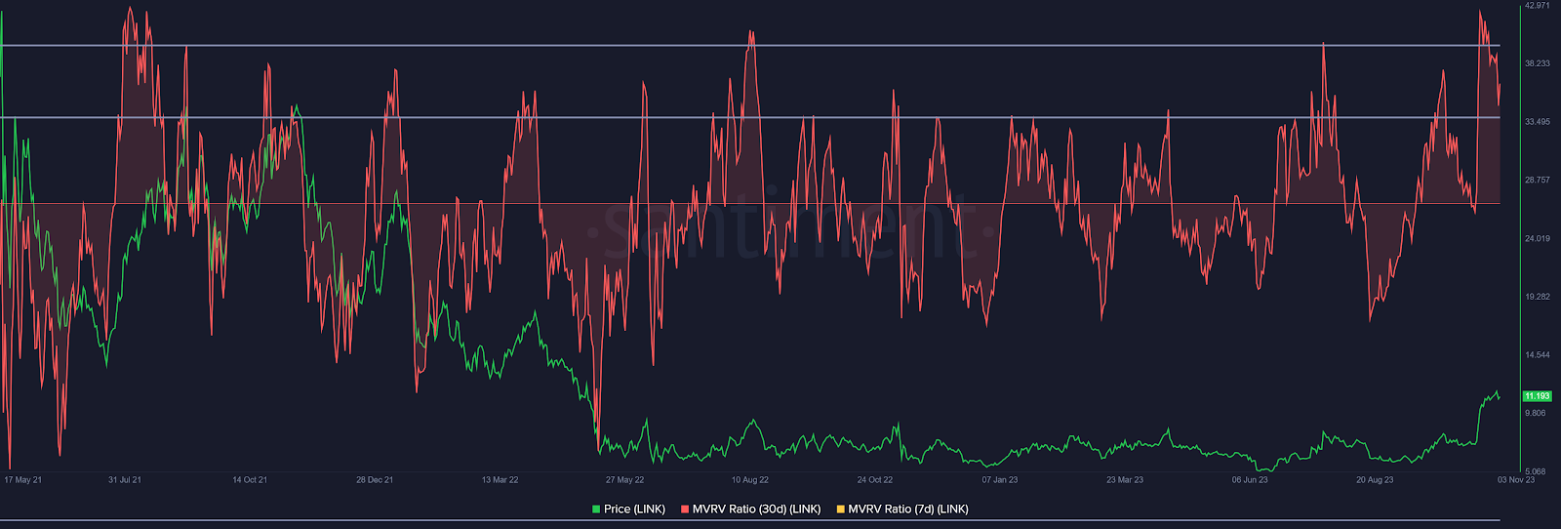The image size is (1561, 529).
Task: Click the 24 Oct 22 date label
Action: pyautogui.click(x=875, y=480)
